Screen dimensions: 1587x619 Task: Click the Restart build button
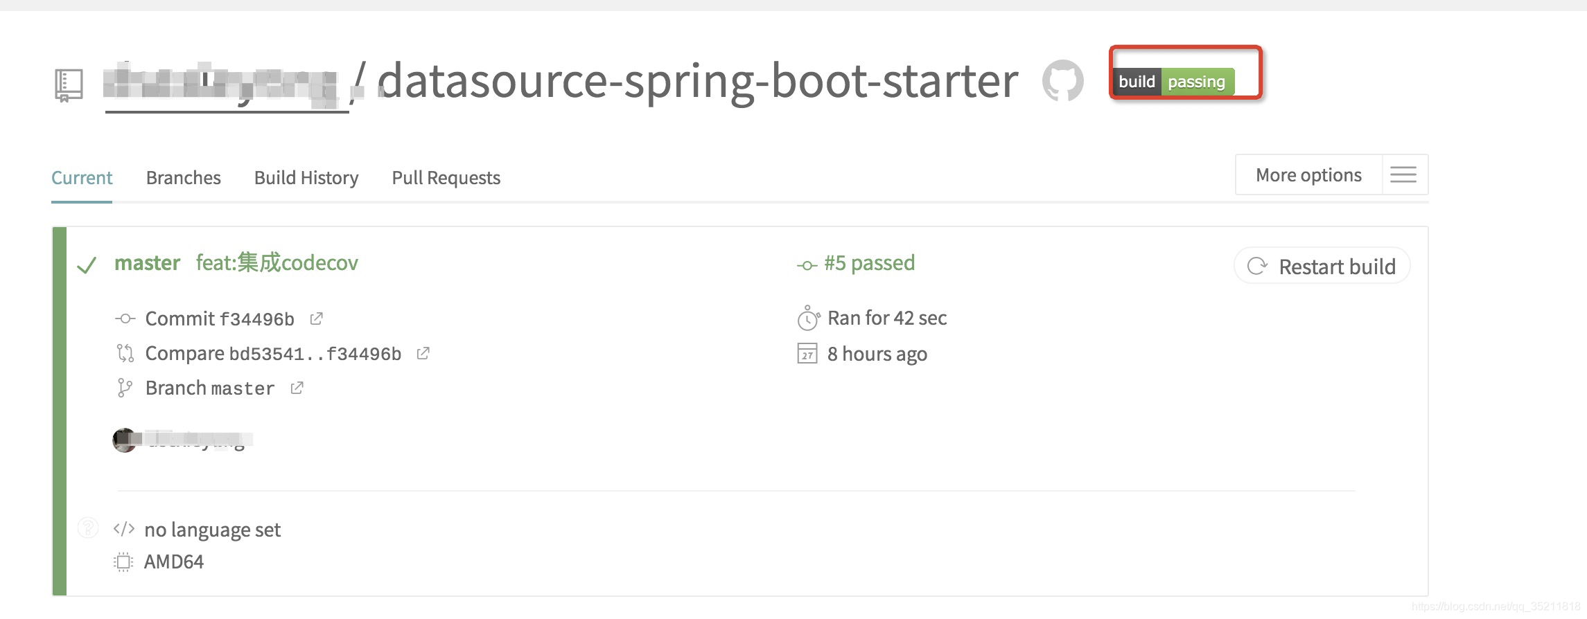[1322, 267]
